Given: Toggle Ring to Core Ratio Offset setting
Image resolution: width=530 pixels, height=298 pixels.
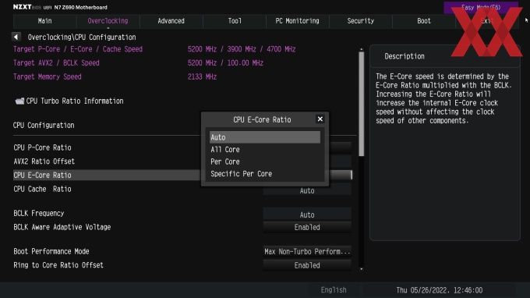Looking at the screenshot, I should [307, 265].
